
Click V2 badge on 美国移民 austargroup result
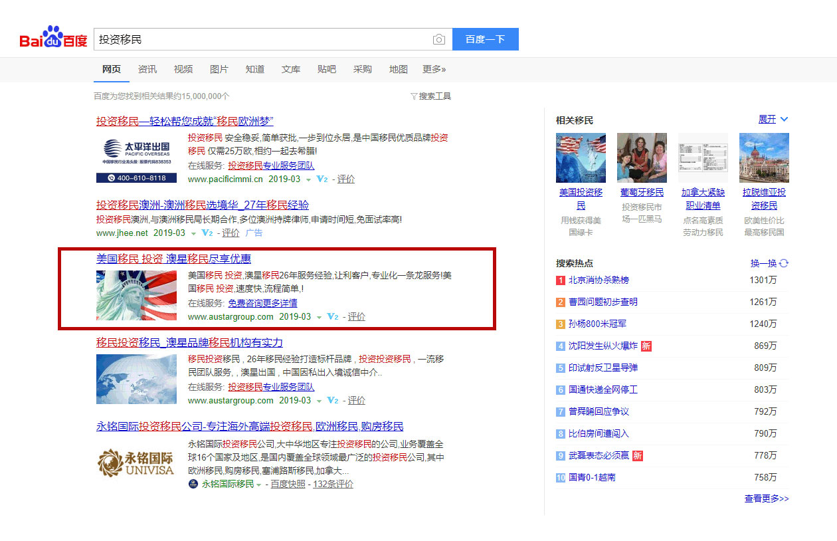333,317
